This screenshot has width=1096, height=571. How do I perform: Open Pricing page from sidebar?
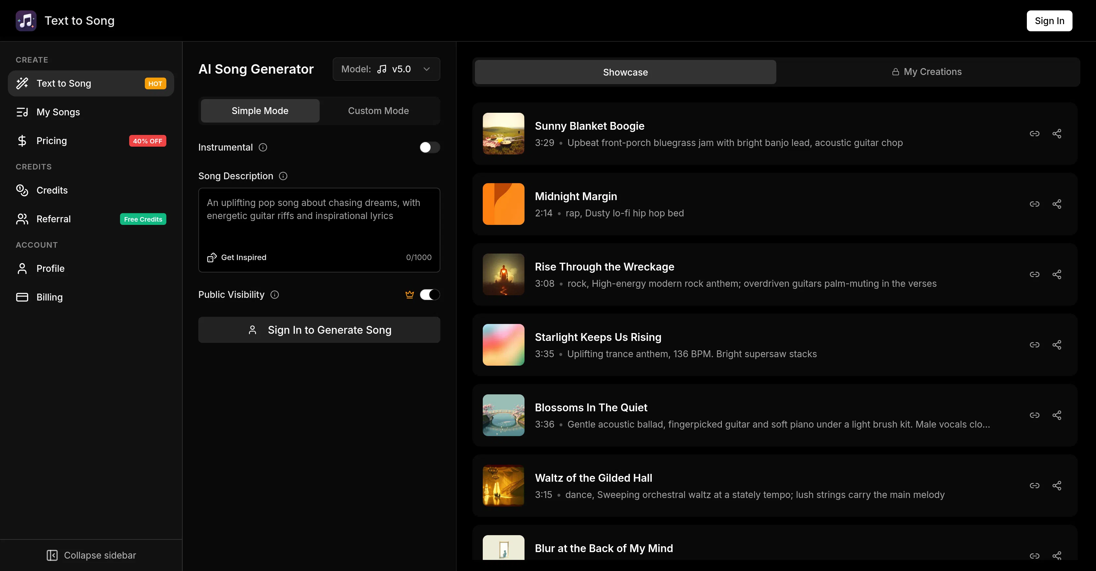point(52,141)
